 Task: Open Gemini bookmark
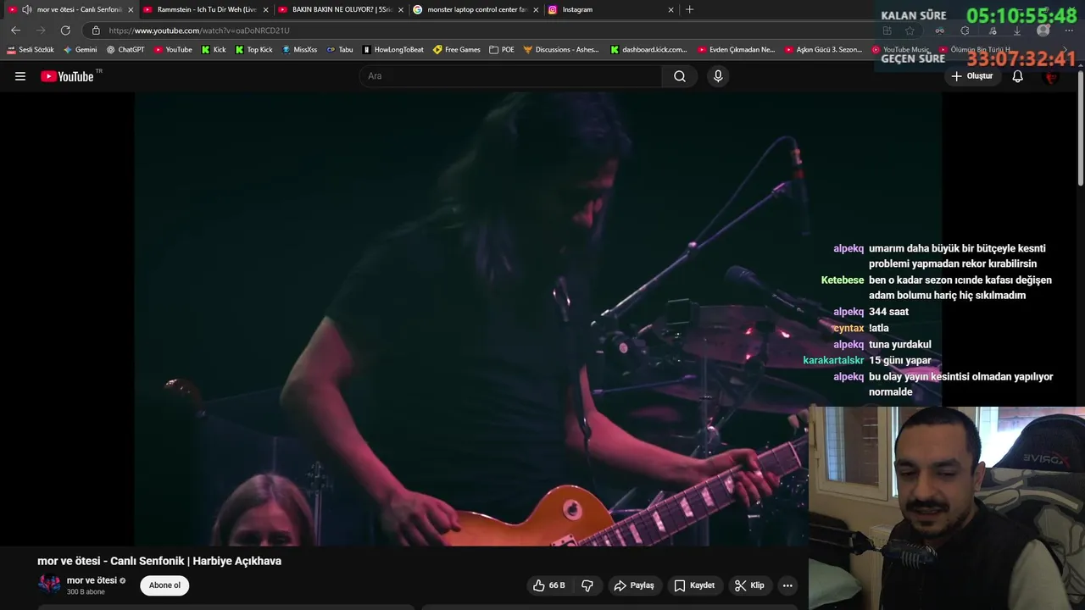(x=81, y=50)
